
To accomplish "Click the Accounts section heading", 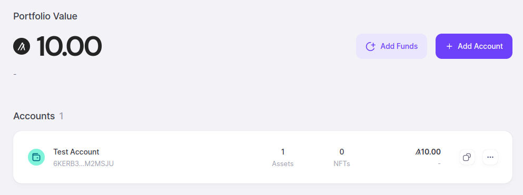I will [34, 116].
